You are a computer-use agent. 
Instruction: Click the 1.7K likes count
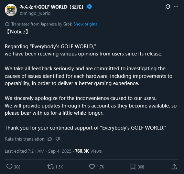pos(100,167)
